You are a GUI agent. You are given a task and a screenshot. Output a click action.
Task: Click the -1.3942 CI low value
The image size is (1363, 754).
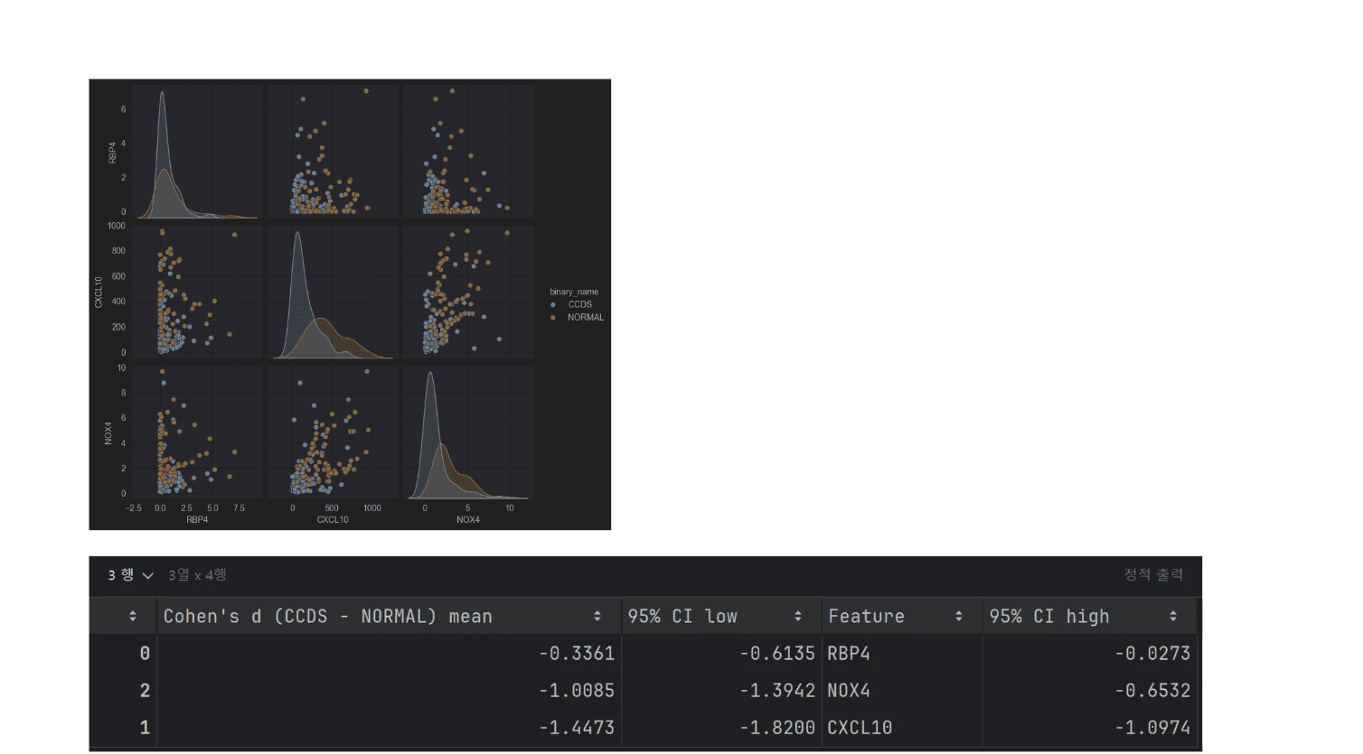pyautogui.click(x=777, y=690)
